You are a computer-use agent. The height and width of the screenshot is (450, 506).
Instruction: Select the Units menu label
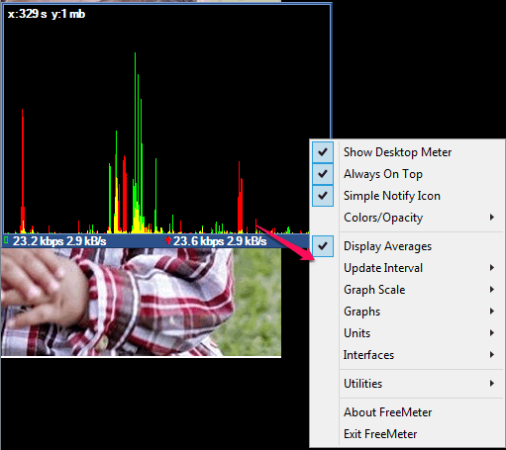click(x=356, y=333)
